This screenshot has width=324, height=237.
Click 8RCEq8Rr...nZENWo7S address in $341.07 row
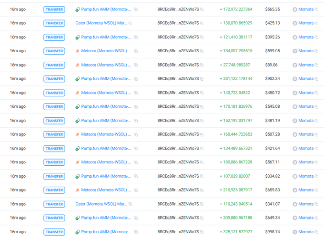[x=178, y=204]
